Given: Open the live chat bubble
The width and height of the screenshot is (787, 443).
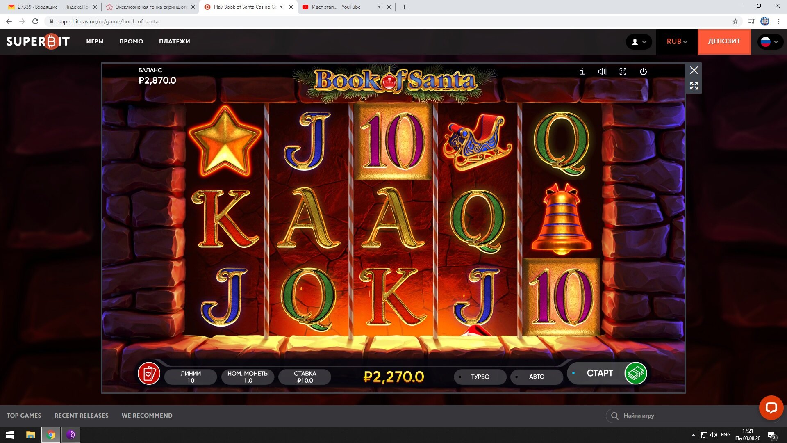Looking at the screenshot, I should coord(771,408).
